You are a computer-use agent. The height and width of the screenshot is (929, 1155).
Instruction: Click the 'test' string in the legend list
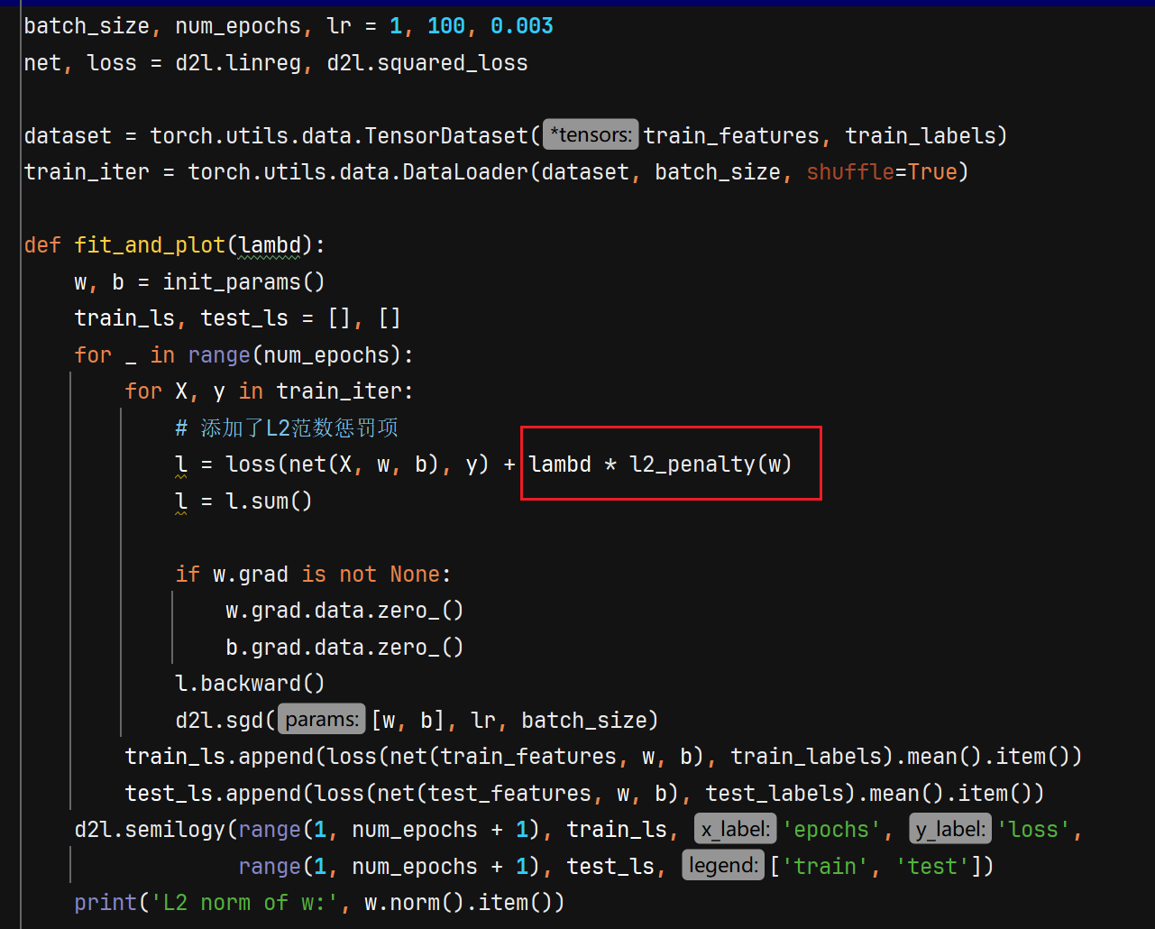coord(932,867)
